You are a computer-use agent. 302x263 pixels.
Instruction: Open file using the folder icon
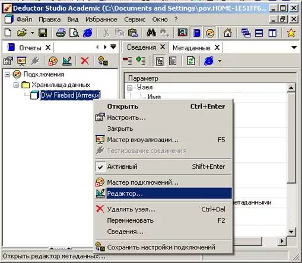(x=22, y=33)
